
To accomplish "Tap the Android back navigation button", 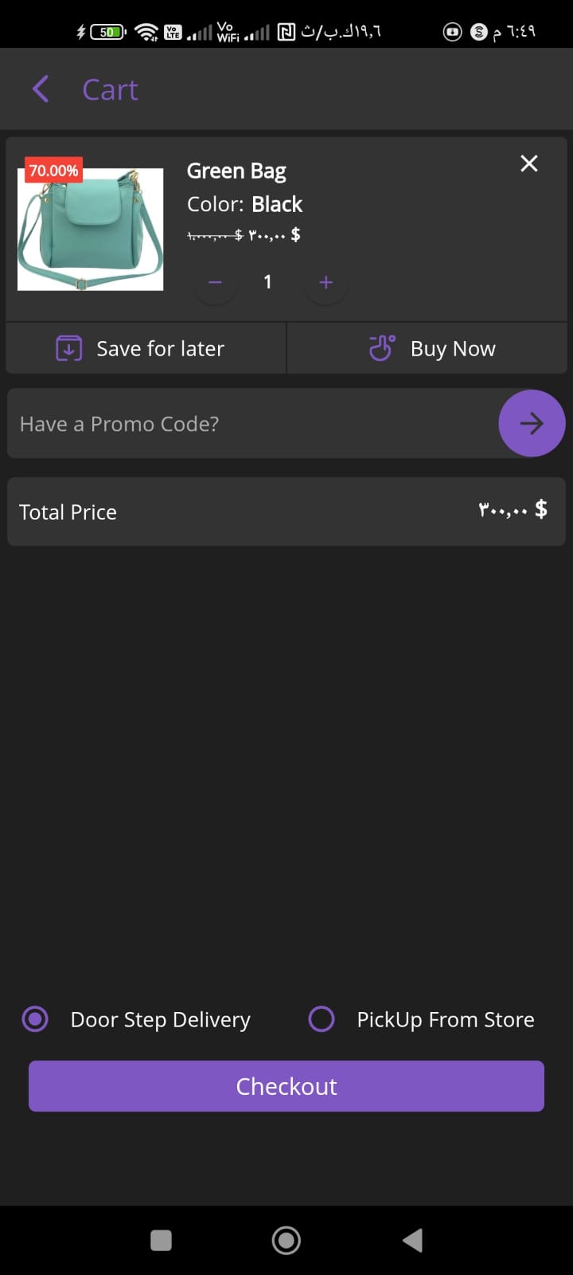I will coord(412,1240).
